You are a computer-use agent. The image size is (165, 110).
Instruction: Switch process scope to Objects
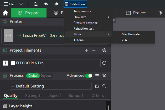[46, 76]
